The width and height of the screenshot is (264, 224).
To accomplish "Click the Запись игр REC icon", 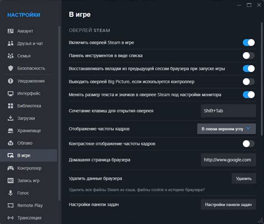I will point(11,181).
